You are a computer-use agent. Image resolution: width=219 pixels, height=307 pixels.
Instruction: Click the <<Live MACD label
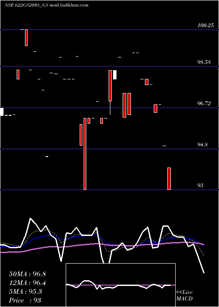click(184, 296)
